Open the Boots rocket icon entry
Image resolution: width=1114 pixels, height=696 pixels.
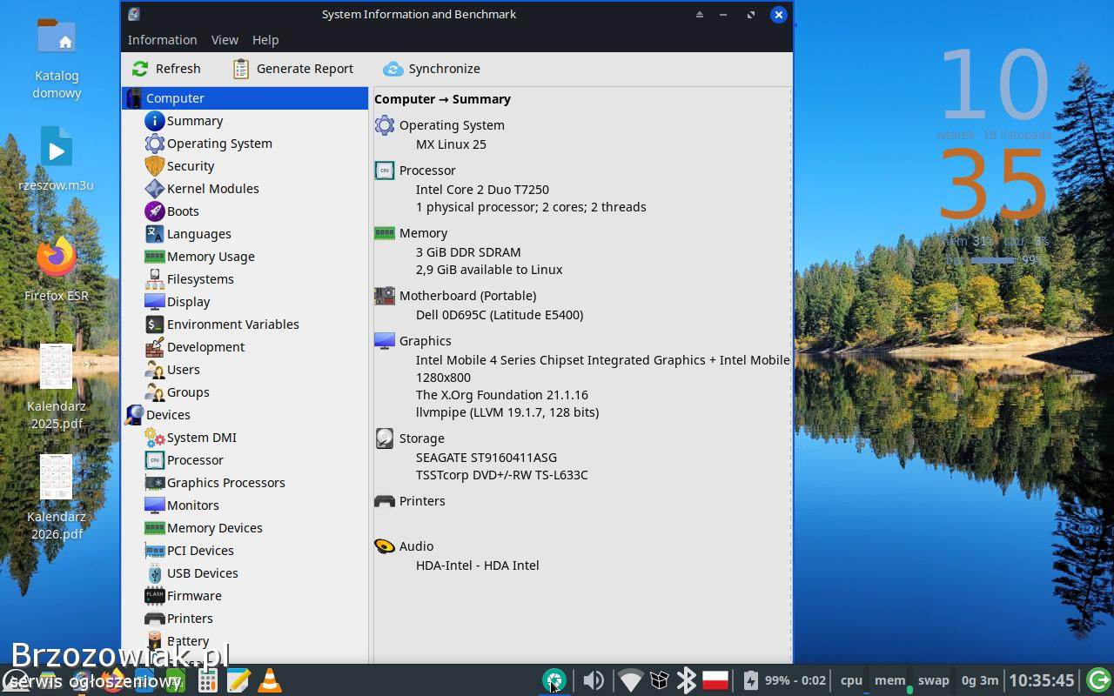(155, 211)
